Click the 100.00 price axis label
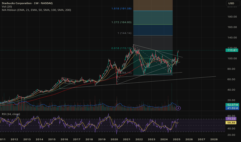This screenshot has height=142, width=241. (232, 59)
